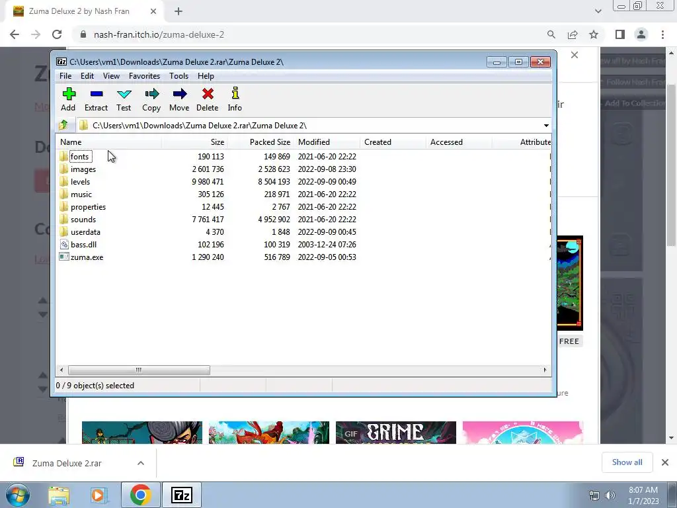Screen dimensions: 677x508
Task: Run the Test archive tool
Action: (124, 94)
